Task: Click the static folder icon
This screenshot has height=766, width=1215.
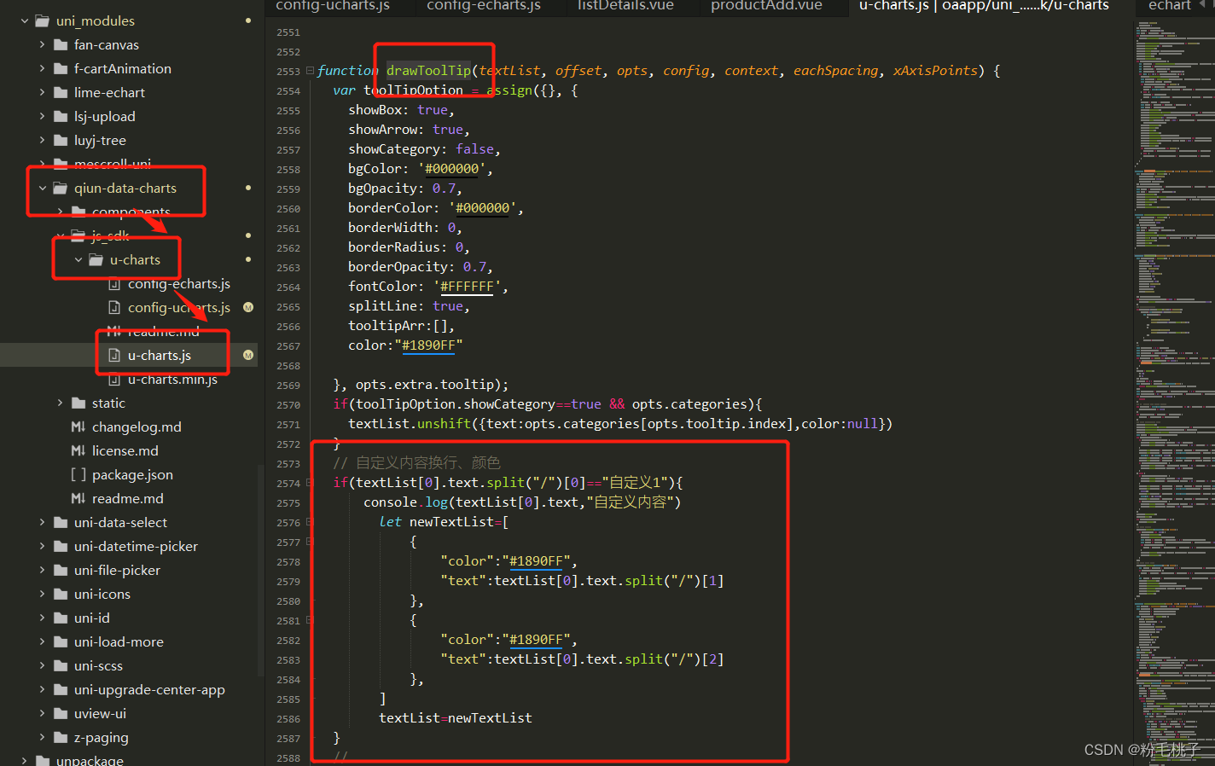Action: tap(78, 403)
